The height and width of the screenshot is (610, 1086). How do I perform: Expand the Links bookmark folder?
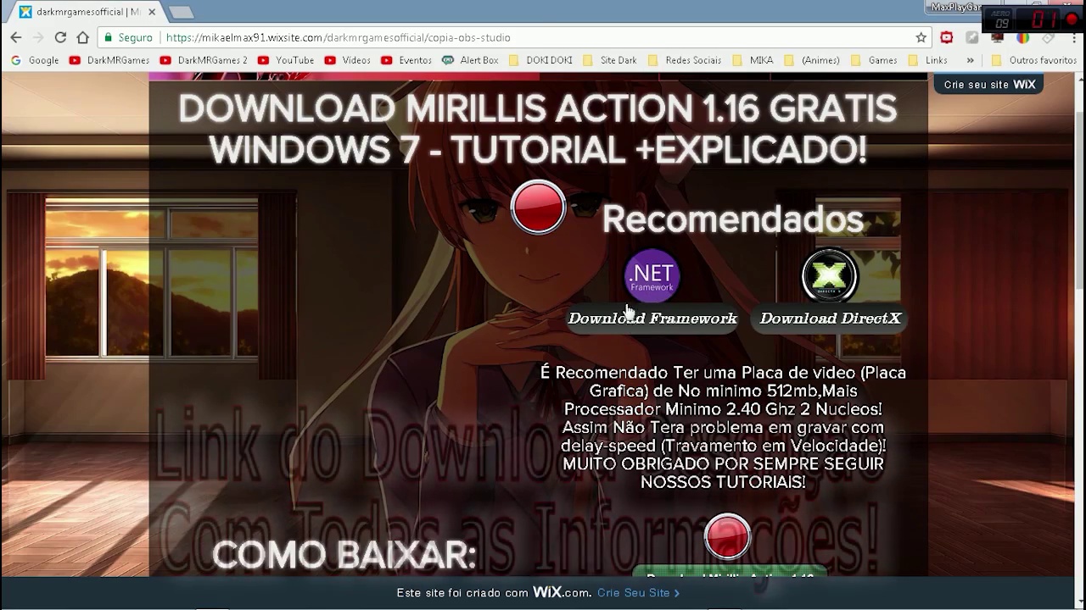[927, 60]
